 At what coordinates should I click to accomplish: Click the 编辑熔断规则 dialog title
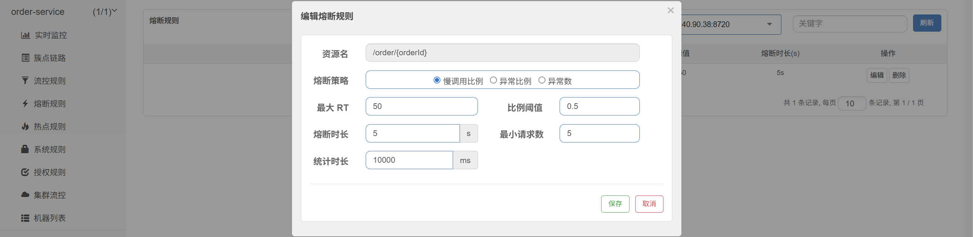pyautogui.click(x=327, y=16)
